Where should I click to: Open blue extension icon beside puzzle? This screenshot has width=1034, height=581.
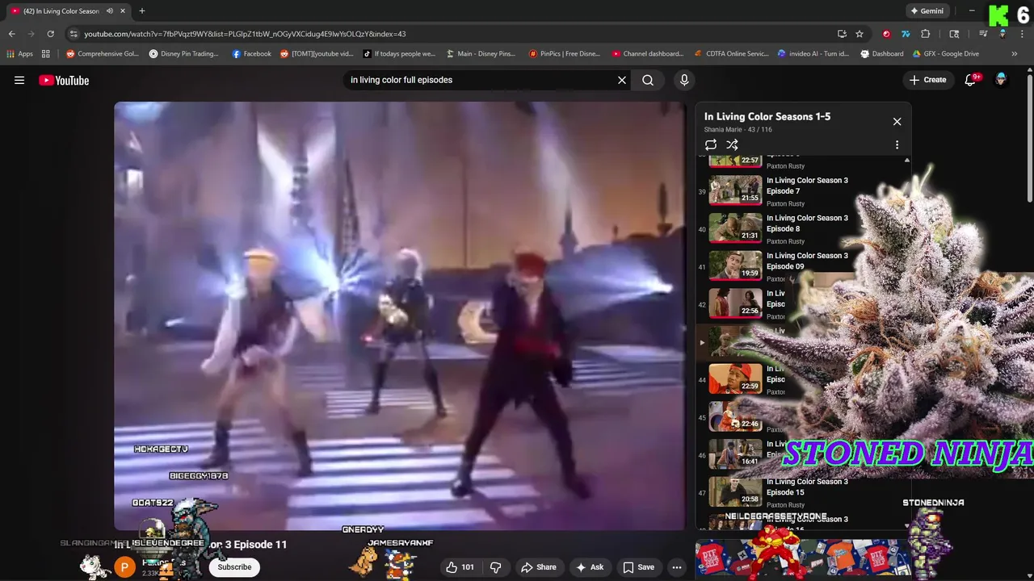point(906,34)
